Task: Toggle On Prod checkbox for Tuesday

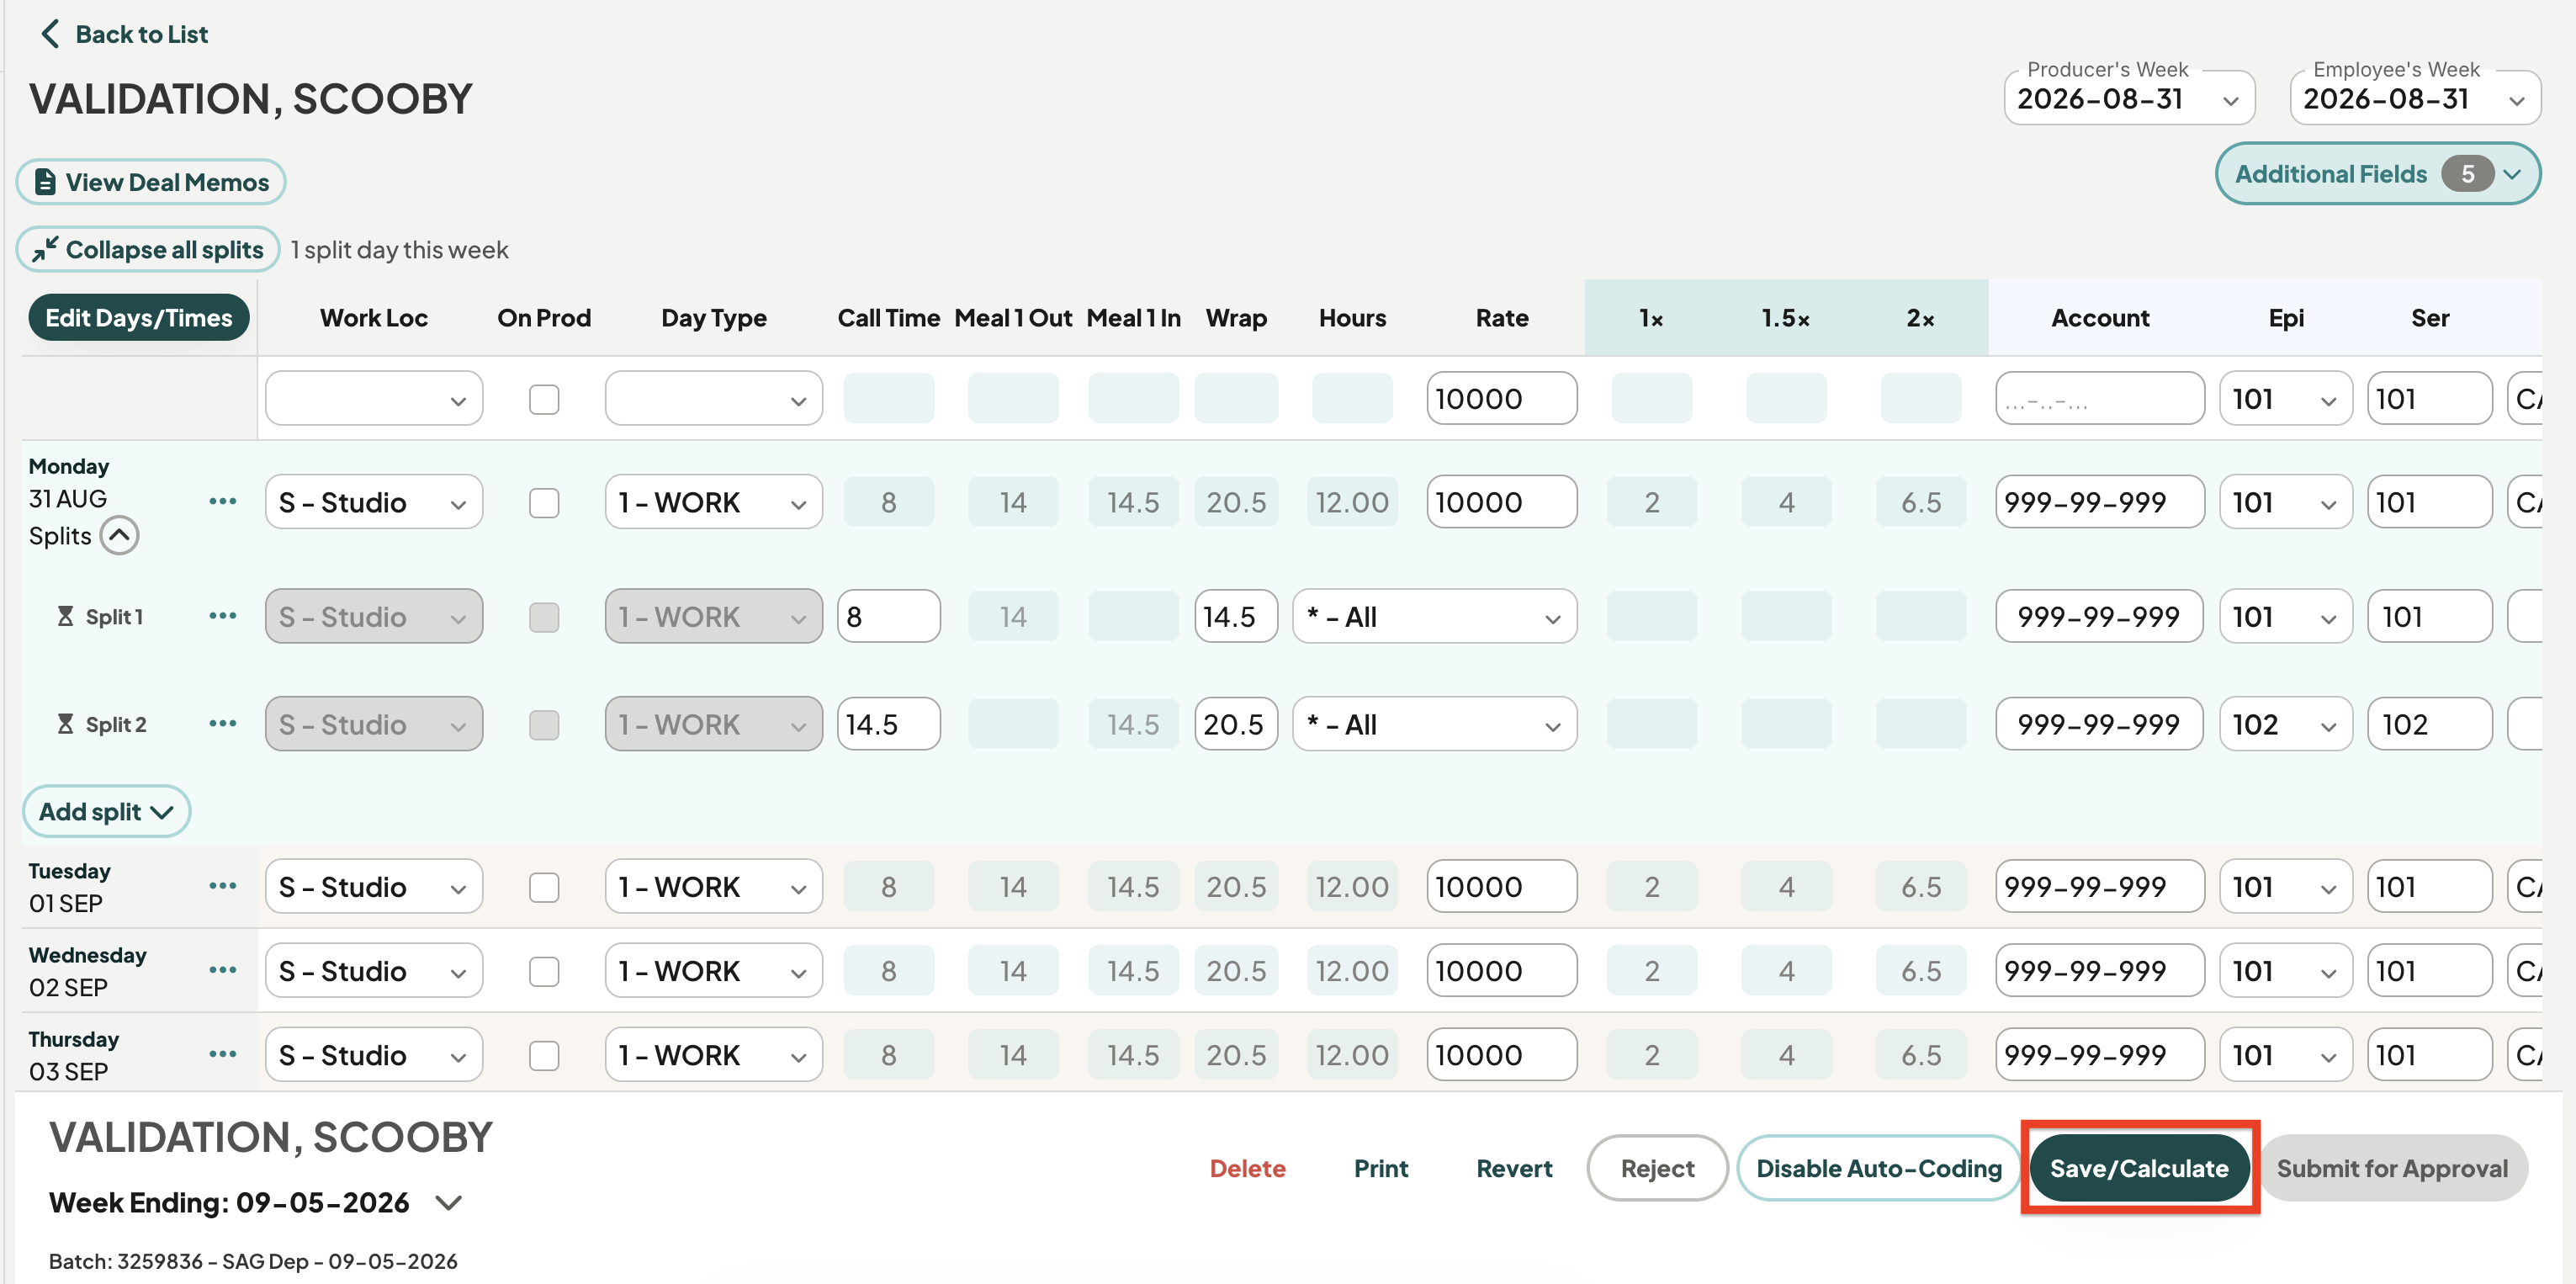Action: click(544, 887)
